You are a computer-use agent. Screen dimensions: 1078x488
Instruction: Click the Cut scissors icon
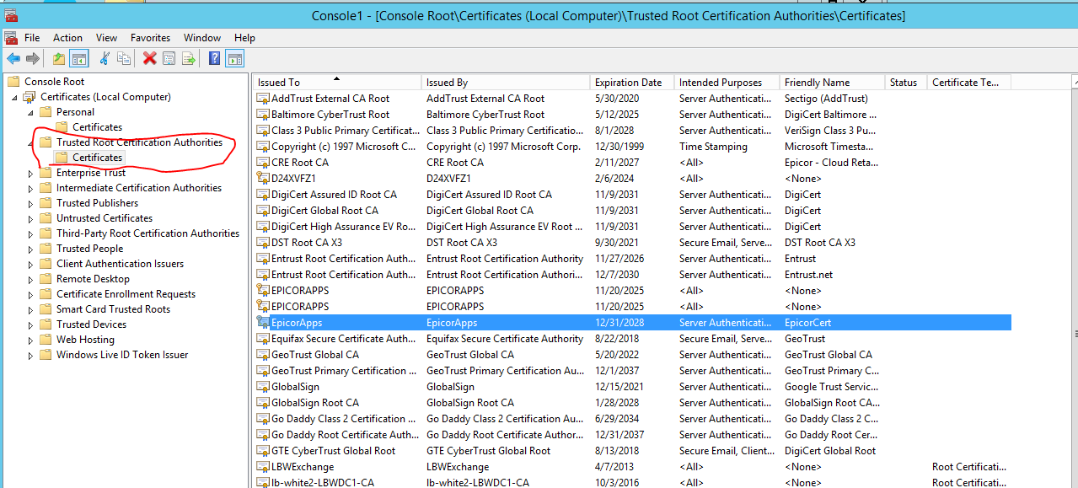coord(105,58)
